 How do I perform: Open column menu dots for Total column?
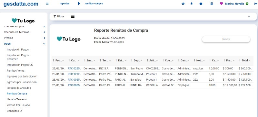(x=240, y=60)
